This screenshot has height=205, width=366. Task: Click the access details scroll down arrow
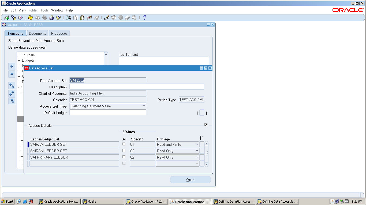[206, 165]
